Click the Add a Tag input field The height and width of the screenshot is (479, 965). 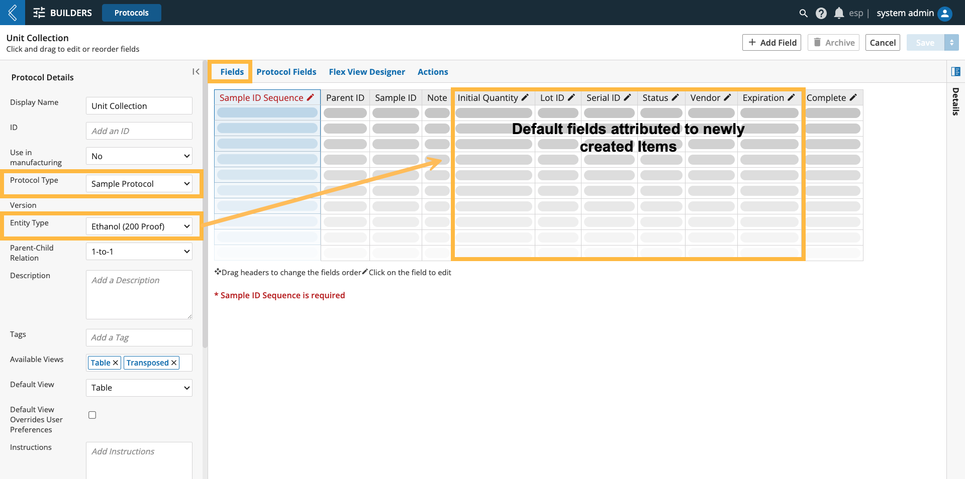click(139, 337)
